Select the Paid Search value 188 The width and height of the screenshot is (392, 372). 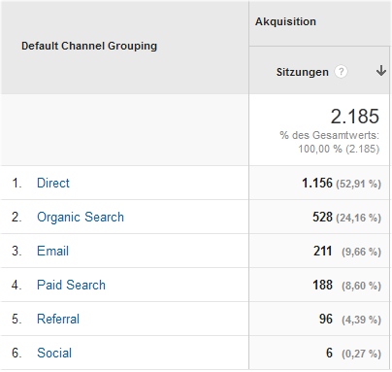322,285
